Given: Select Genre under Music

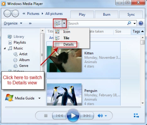Looking at the screenshot, I should click(24, 66).
